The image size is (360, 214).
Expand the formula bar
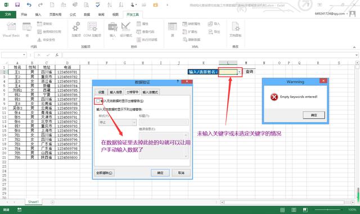pos(356,55)
